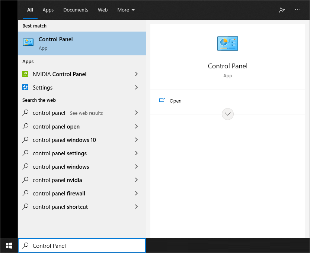Click the magnifier icon in the search box
Image resolution: width=310 pixels, height=253 pixels.
pyautogui.click(x=25, y=246)
